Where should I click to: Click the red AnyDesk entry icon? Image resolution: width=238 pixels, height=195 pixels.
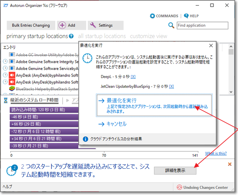(12, 75)
